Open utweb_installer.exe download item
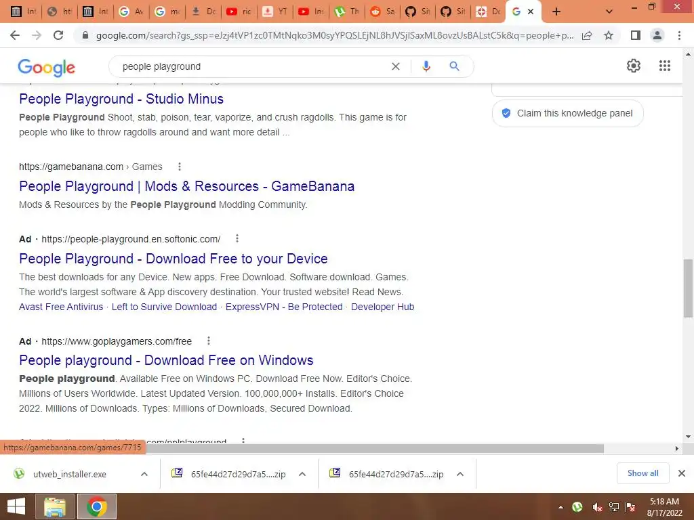The image size is (694, 520). pyautogui.click(x=70, y=474)
